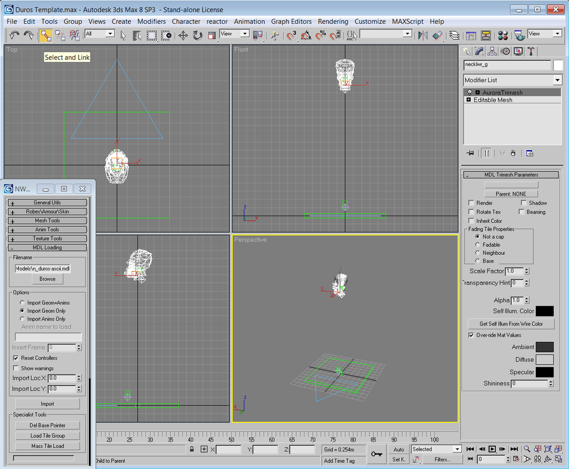Click the Align tool icon
The image size is (569, 469).
coord(438,35)
